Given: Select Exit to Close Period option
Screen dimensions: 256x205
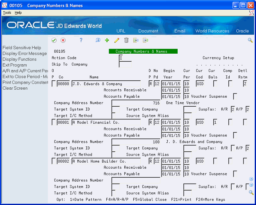Looking at the screenshot, I should tap(25, 76).
